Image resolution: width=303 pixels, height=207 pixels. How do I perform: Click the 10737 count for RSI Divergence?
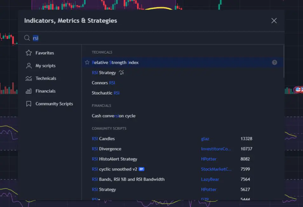tap(246, 149)
